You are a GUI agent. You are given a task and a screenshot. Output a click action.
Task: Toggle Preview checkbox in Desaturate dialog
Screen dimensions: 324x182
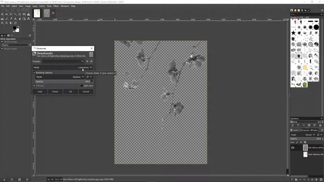coord(34,85)
